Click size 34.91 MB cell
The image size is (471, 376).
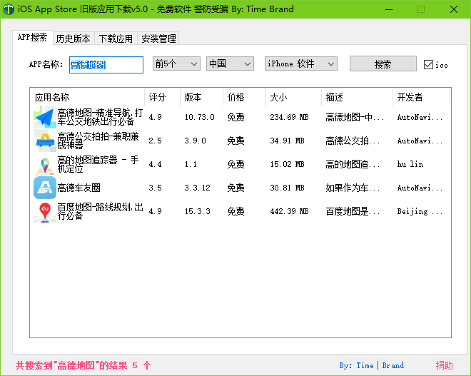[287, 141]
